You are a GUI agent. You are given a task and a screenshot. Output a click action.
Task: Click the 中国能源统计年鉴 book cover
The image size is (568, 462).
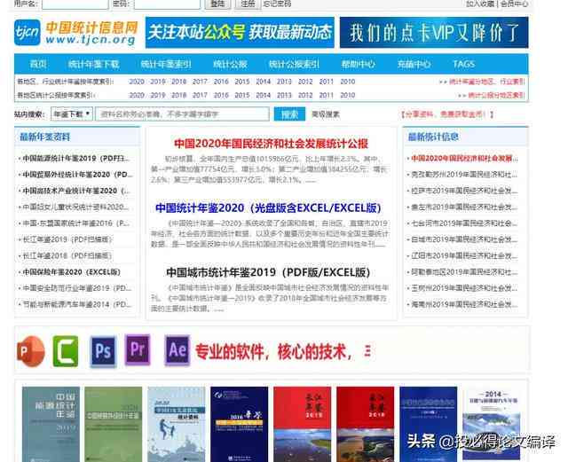[51, 424]
